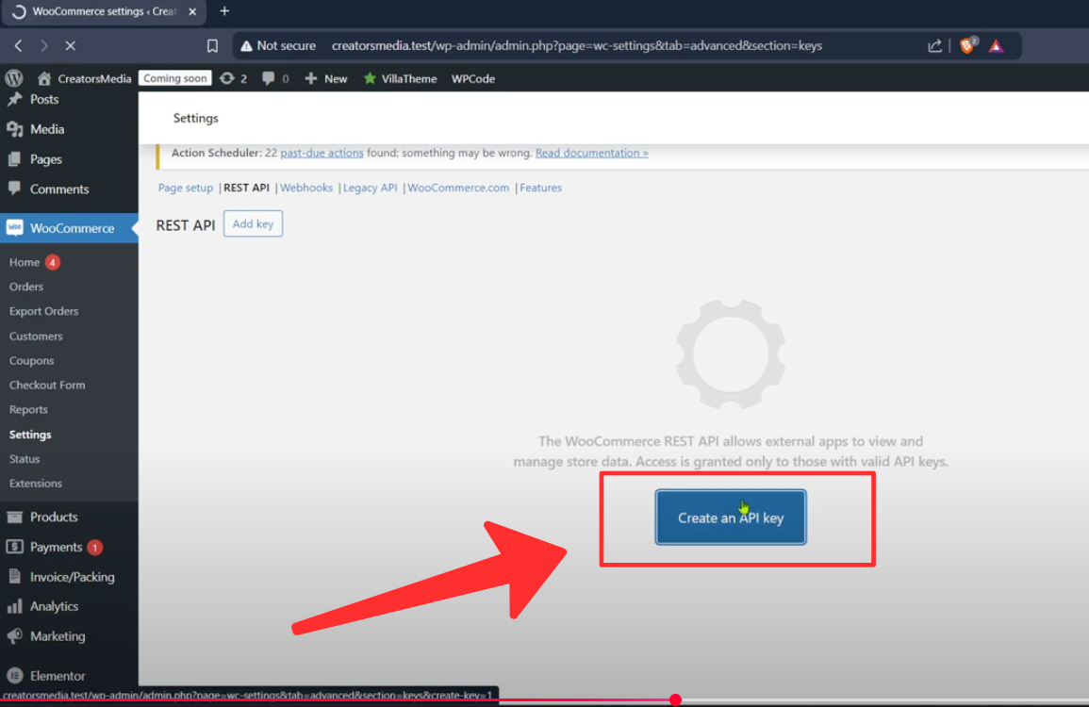Open Extensions submenu item

click(36, 483)
